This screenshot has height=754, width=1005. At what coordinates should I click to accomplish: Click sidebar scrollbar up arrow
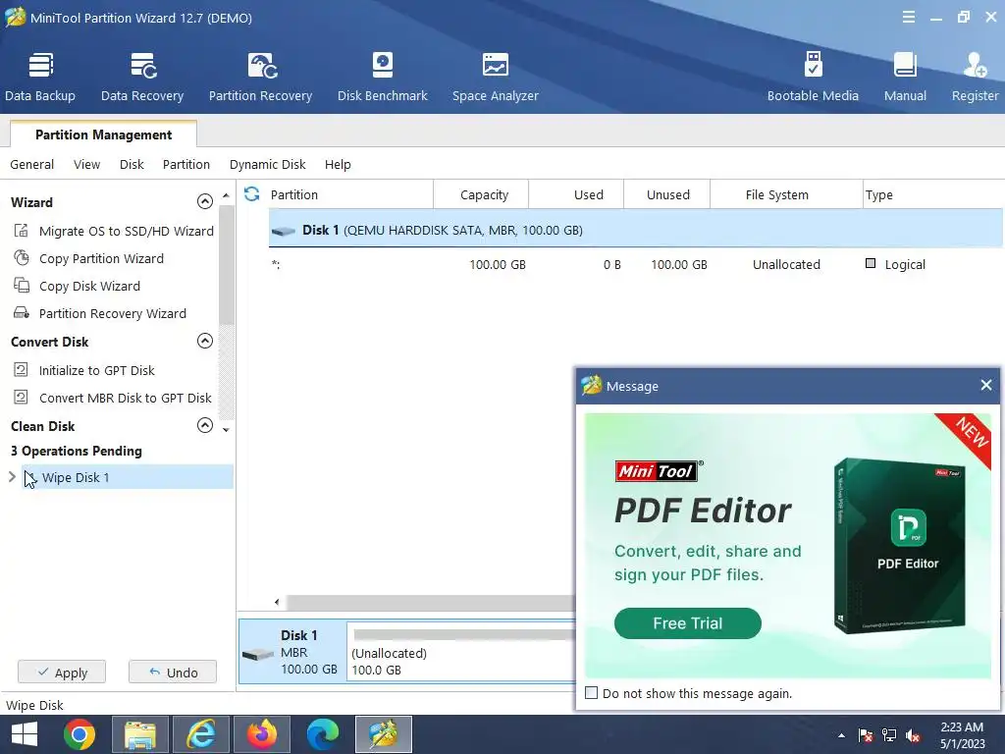click(x=226, y=195)
